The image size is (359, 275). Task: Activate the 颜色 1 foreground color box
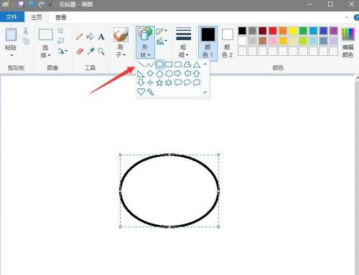[208, 43]
